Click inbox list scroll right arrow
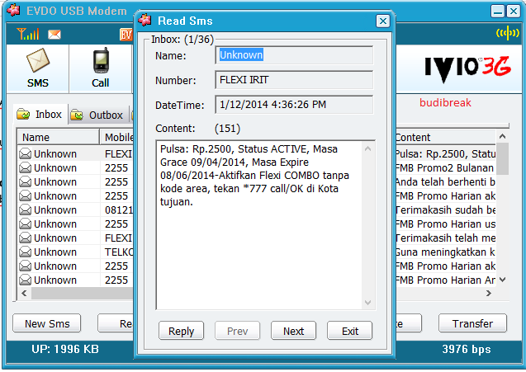Screen dimensions: 526x372 pyautogui.click(x=489, y=294)
